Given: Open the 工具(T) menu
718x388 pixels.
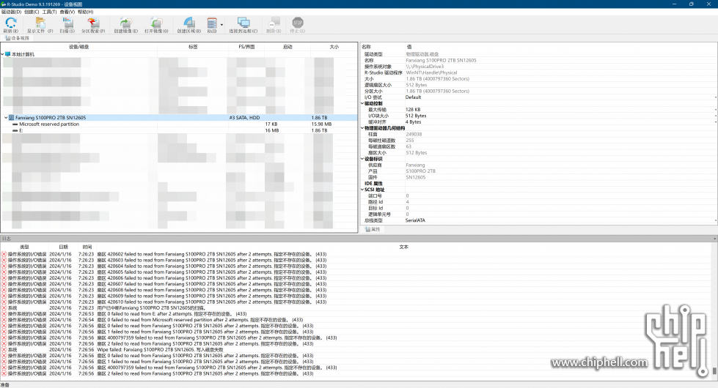Looking at the screenshot, I should [49, 12].
